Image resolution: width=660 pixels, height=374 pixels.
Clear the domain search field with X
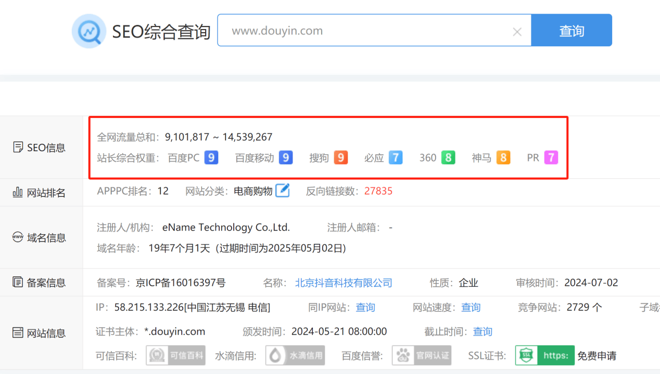tap(517, 32)
